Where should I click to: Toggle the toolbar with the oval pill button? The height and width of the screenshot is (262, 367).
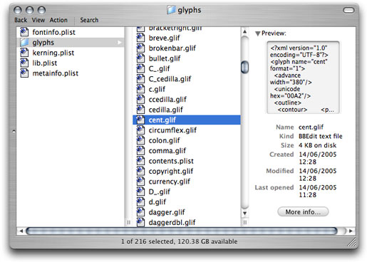(x=348, y=10)
